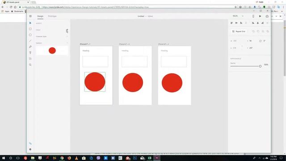Switch to the Prototype tab
This screenshot has width=286, height=161.
52,16
